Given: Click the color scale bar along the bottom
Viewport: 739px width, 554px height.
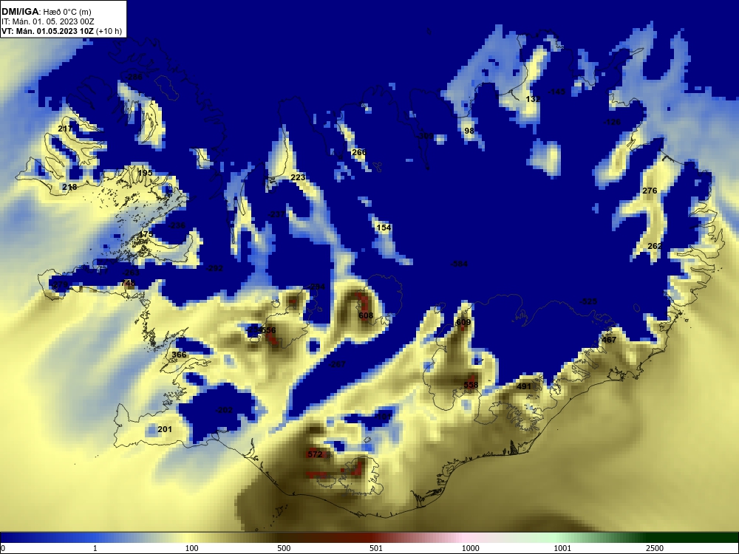Looking at the screenshot, I should [369, 538].
